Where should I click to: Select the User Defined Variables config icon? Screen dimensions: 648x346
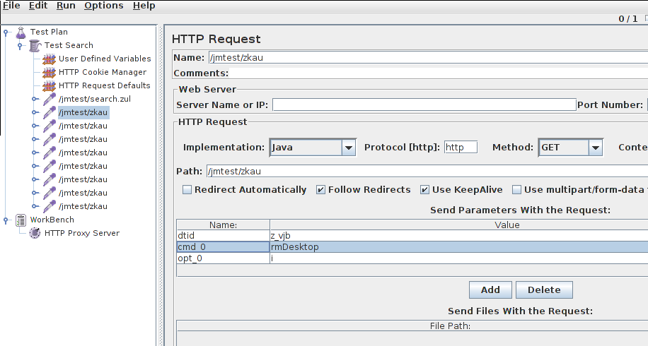(49, 59)
